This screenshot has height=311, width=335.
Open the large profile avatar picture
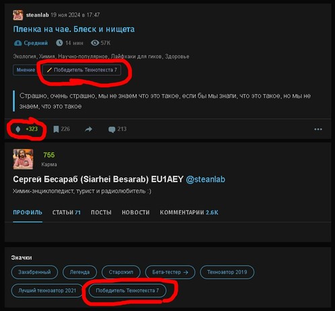tap(23, 159)
